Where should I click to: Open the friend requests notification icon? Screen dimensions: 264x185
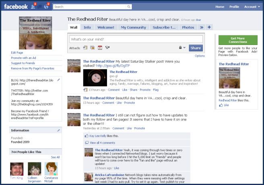tap(33, 6)
